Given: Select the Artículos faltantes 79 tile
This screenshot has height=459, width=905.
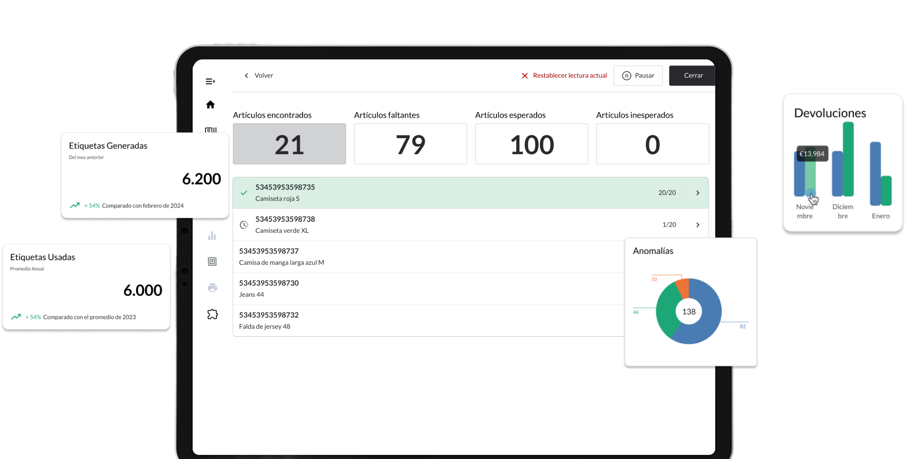Looking at the screenshot, I should pos(410,144).
